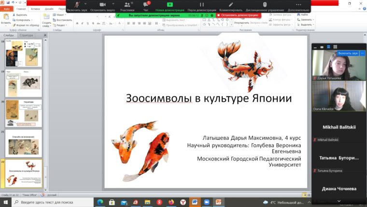The image size is (367, 207).
Task: Open Zoom chat with unread badge
Action: pos(146,6)
